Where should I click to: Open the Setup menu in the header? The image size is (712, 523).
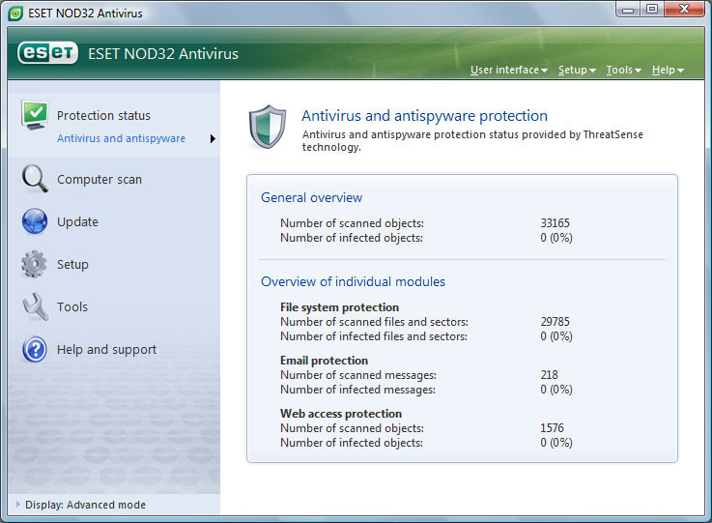(577, 70)
